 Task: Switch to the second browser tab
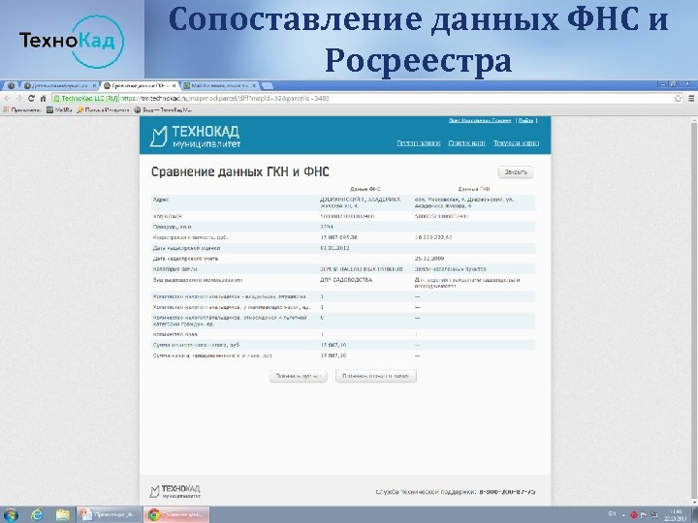(x=60, y=85)
